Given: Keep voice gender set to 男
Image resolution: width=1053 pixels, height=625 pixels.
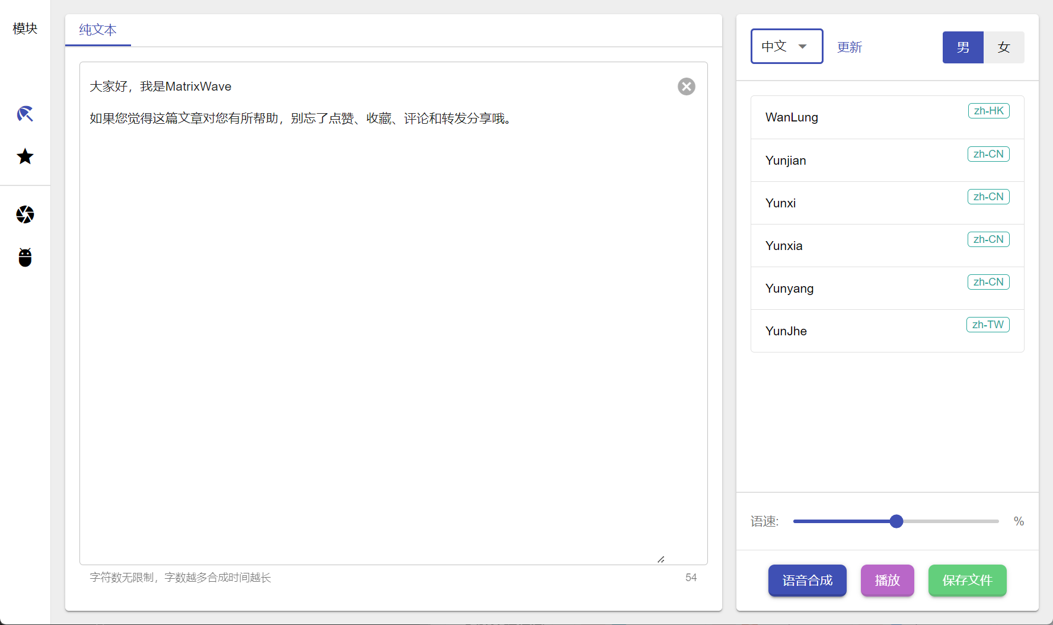Looking at the screenshot, I should [962, 47].
